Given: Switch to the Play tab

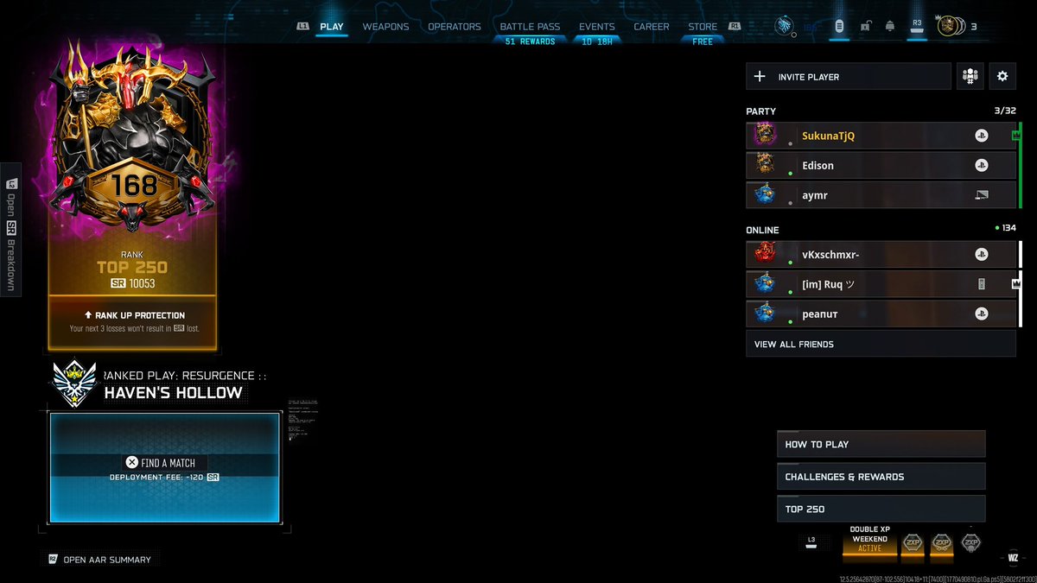Looking at the screenshot, I should pyautogui.click(x=332, y=27).
